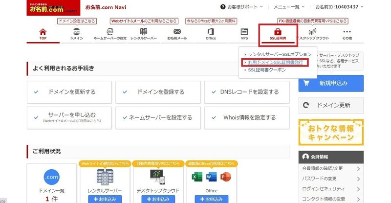Click the ドメイン一覧 1 件 count
Screen dimensions: 391x203
[51, 199]
